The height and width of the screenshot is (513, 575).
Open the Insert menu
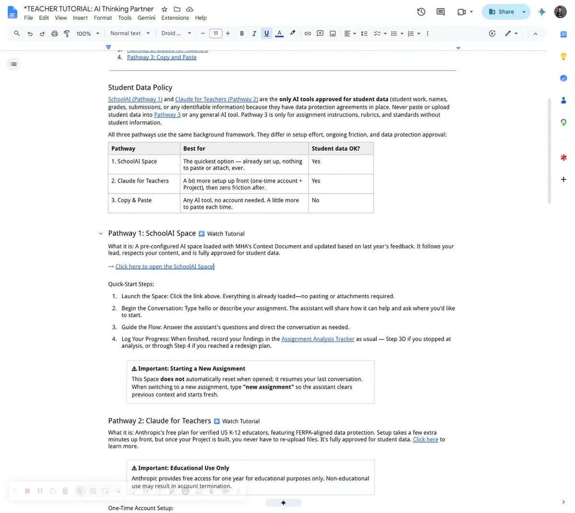[x=80, y=18]
